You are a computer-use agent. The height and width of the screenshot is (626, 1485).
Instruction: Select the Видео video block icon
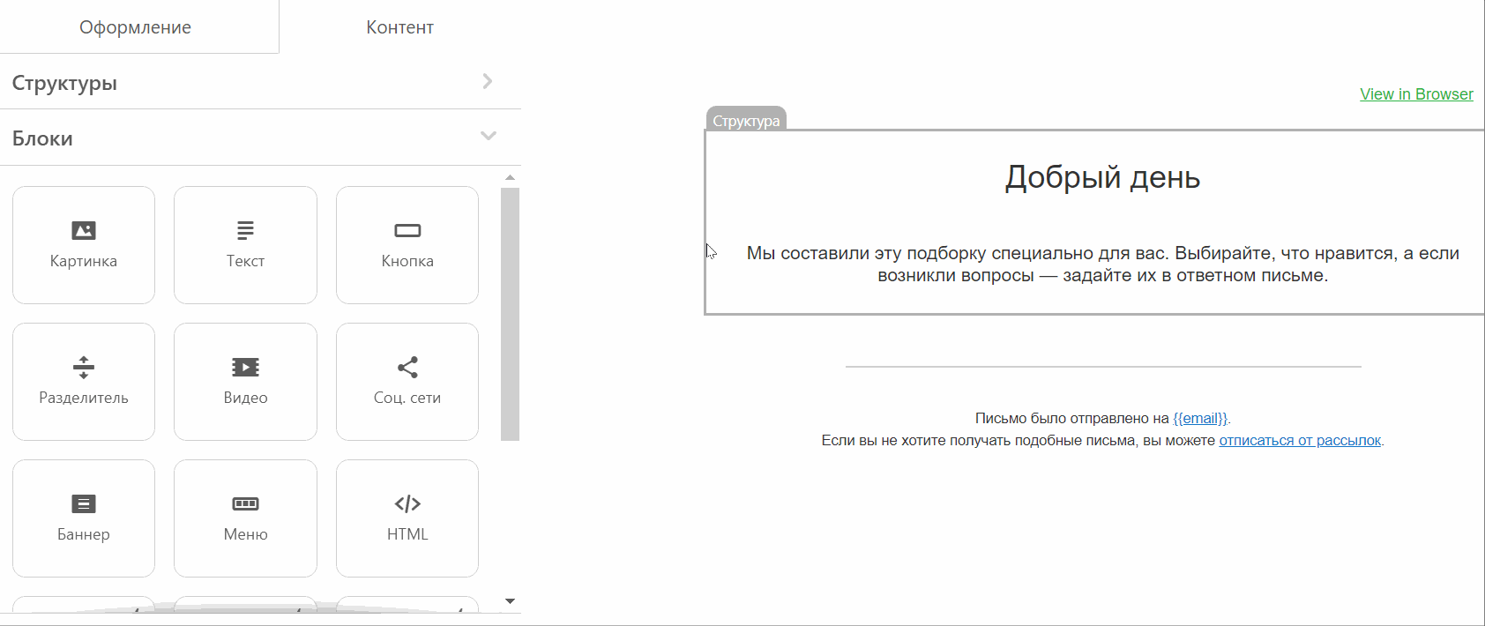(x=245, y=368)
